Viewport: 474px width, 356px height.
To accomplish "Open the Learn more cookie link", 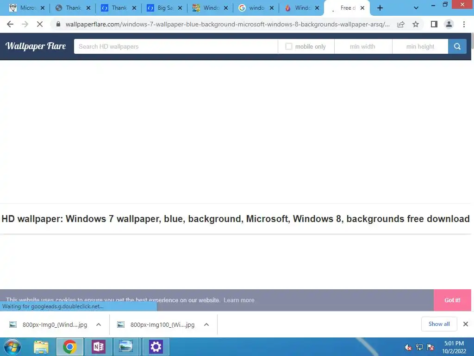I will coord(239,300).
